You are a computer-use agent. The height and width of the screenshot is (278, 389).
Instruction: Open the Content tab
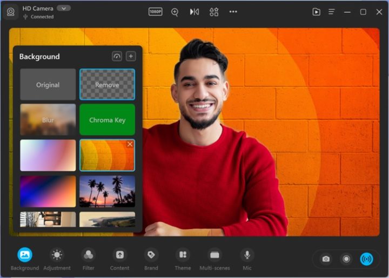[x=119, y=259]
